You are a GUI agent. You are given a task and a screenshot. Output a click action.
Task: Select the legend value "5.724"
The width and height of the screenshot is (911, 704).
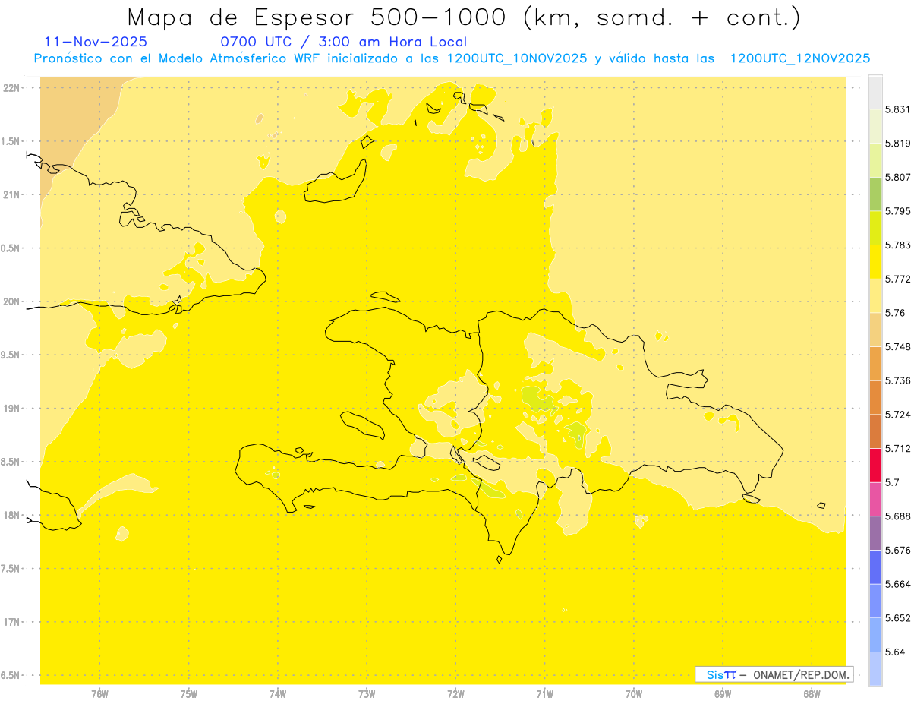tap(898, 415)
